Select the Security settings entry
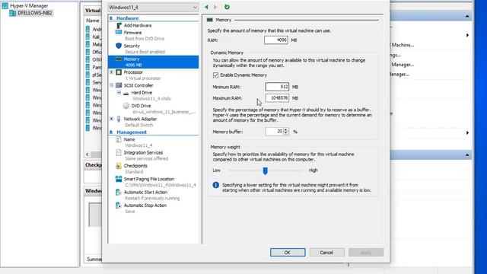The height and width of the screenshot is (274, 487). [x=132, y=46]
